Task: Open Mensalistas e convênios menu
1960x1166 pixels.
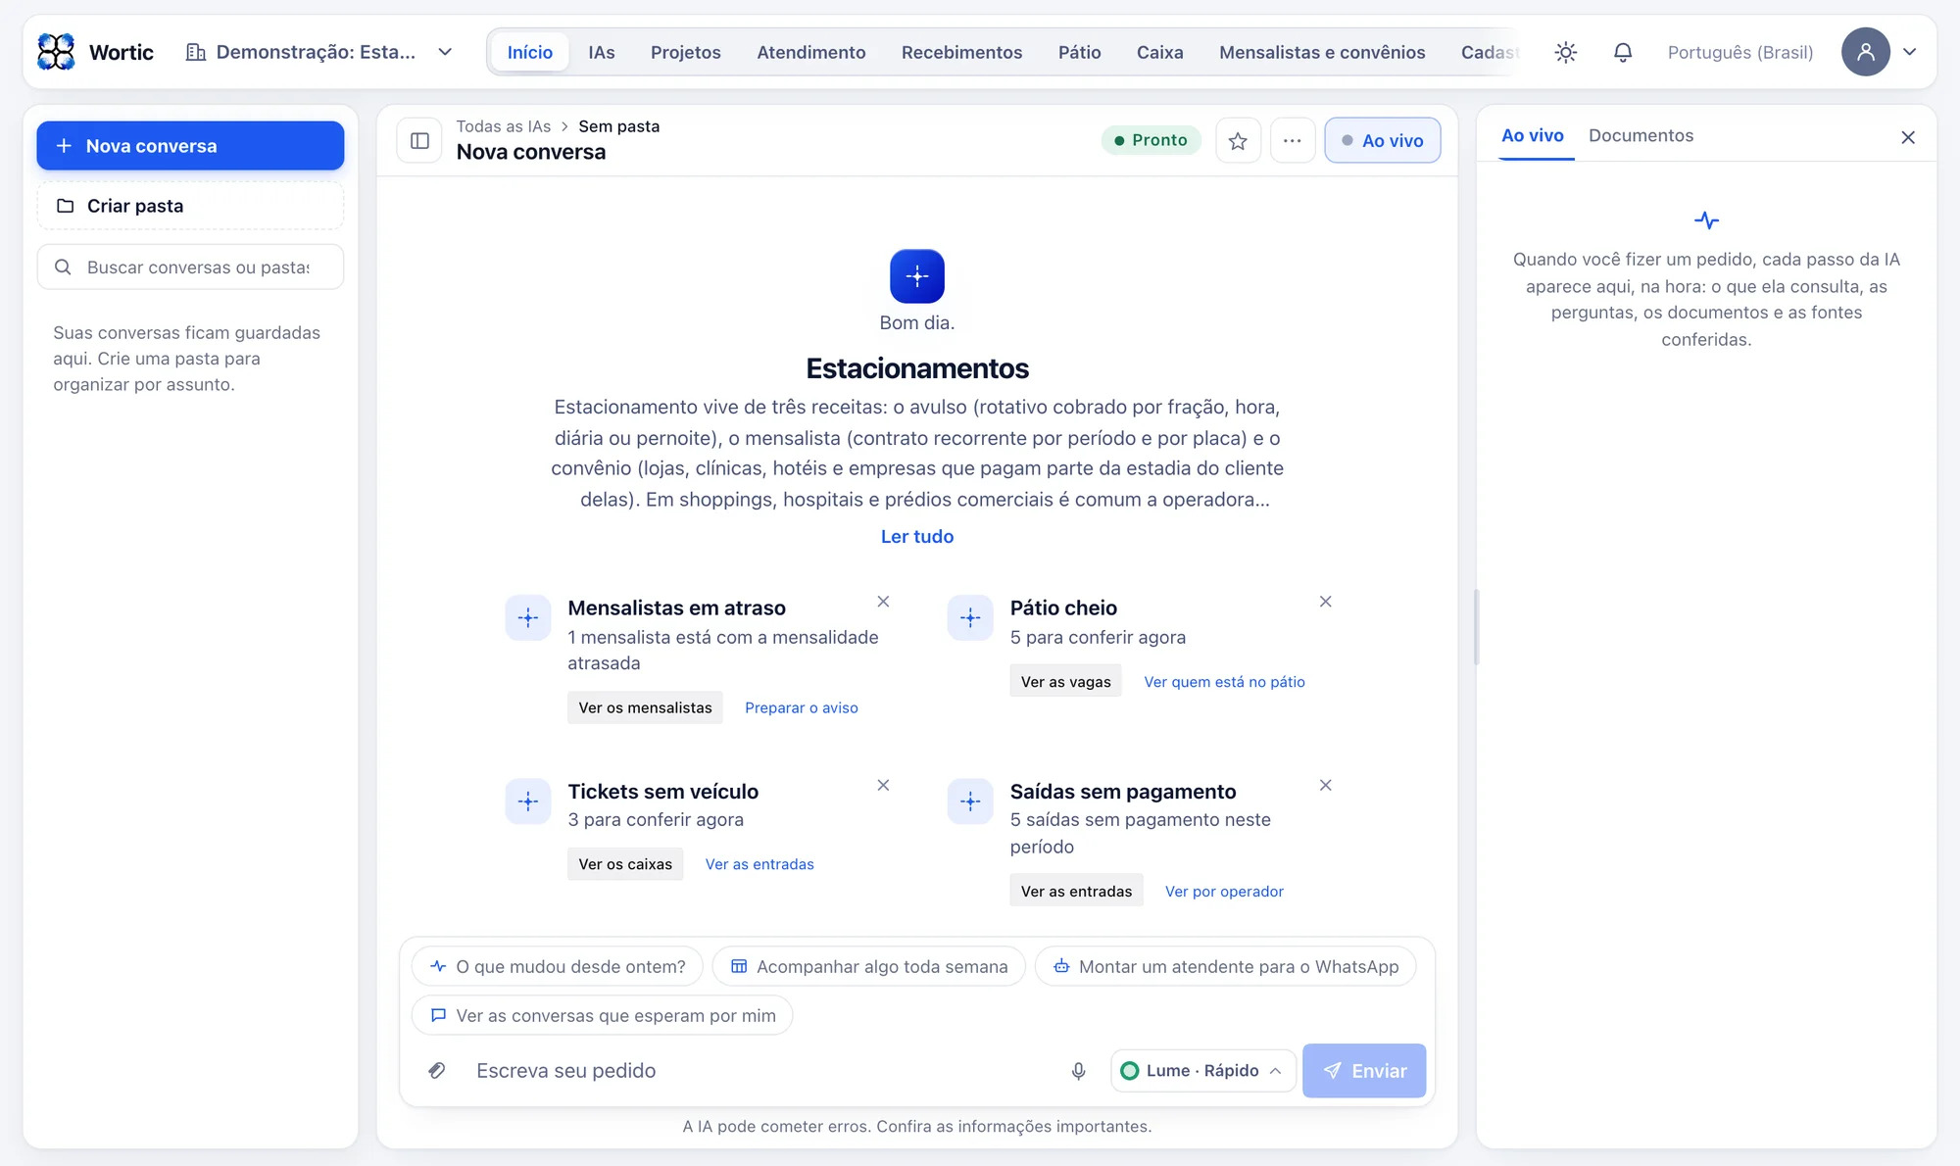Action: [x=1322, y=52]
